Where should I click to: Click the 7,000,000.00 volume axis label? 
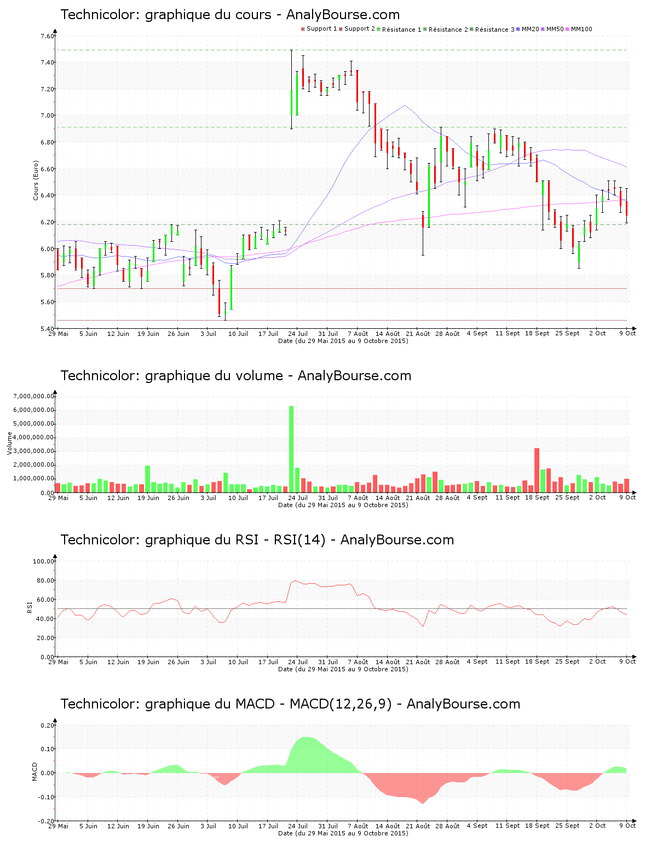coord(35,396)
